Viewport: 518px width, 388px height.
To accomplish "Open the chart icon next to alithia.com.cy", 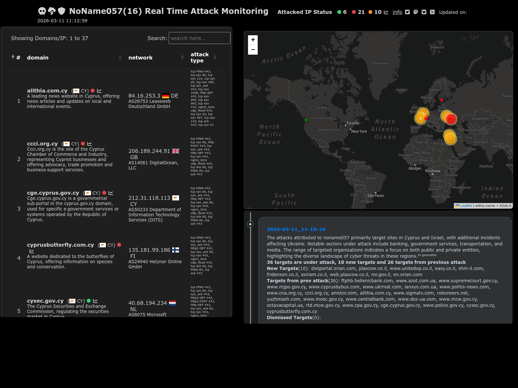I will [99, 91].
